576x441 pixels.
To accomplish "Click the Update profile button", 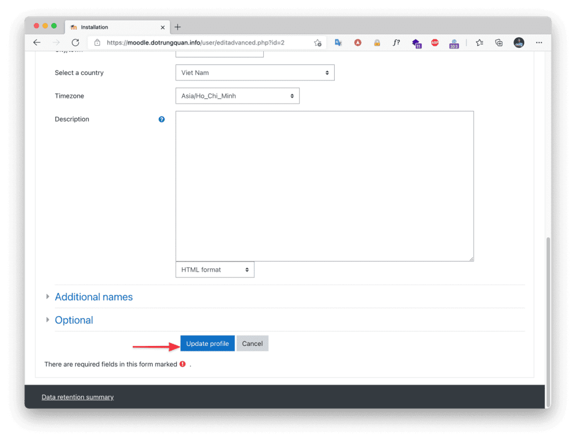I will click(x=208, y=344).
